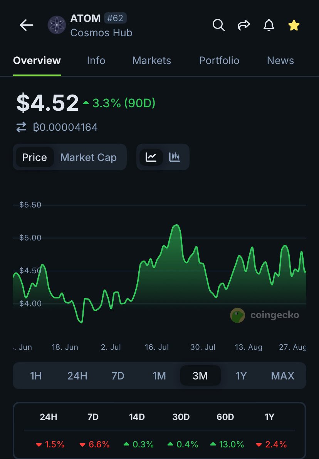The image size is (319, 459).
Task: Set chart range to 1H
Action: point(36,376)
